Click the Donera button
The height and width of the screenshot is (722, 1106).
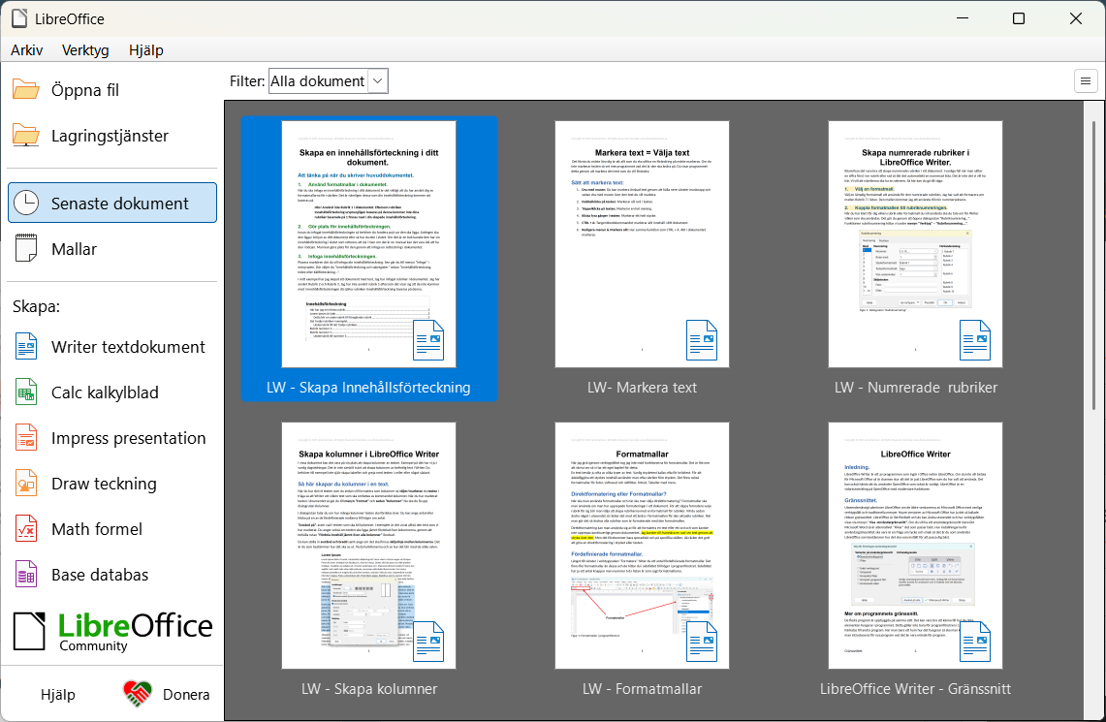click(167, 695)
